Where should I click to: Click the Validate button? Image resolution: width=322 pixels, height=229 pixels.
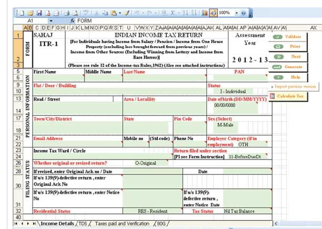(288, 37)
